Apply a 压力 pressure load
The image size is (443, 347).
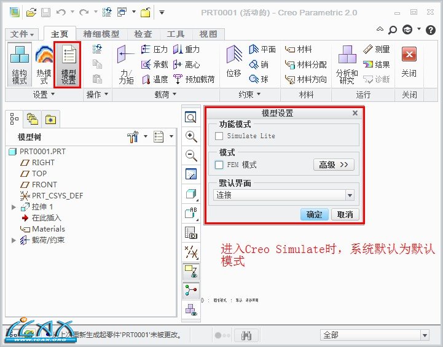click(154, 49)
